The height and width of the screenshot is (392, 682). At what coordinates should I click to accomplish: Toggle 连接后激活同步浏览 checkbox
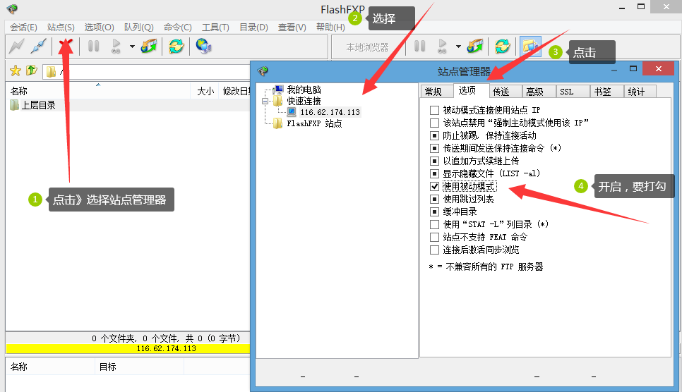[434, 250]
